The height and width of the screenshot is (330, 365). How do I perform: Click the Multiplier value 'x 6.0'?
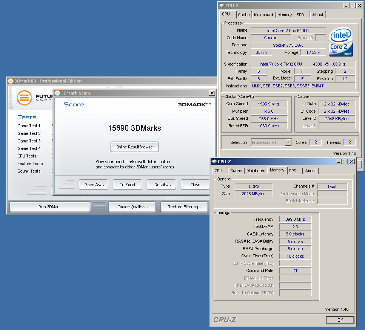pyautogui.click(x=269, y=111)
